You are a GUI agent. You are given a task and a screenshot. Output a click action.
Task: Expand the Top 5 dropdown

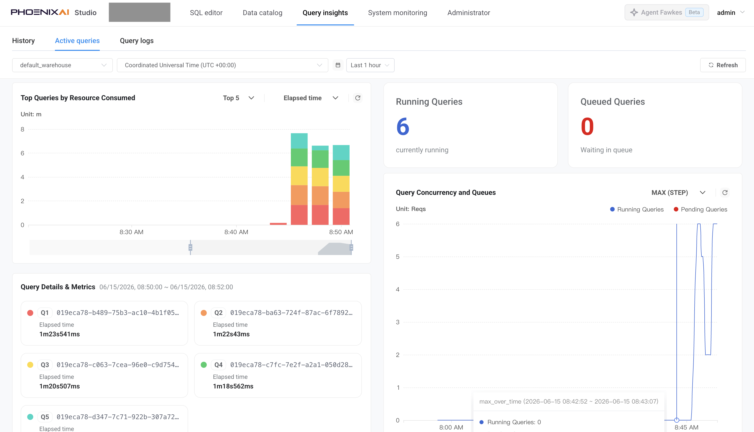coord(238,98)
